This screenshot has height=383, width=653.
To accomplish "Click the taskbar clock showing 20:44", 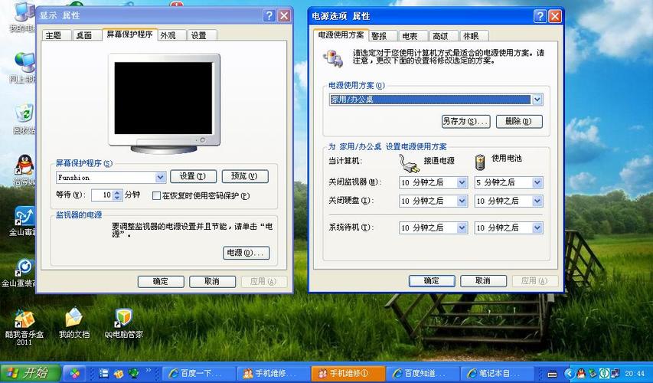I will [635, 374].
